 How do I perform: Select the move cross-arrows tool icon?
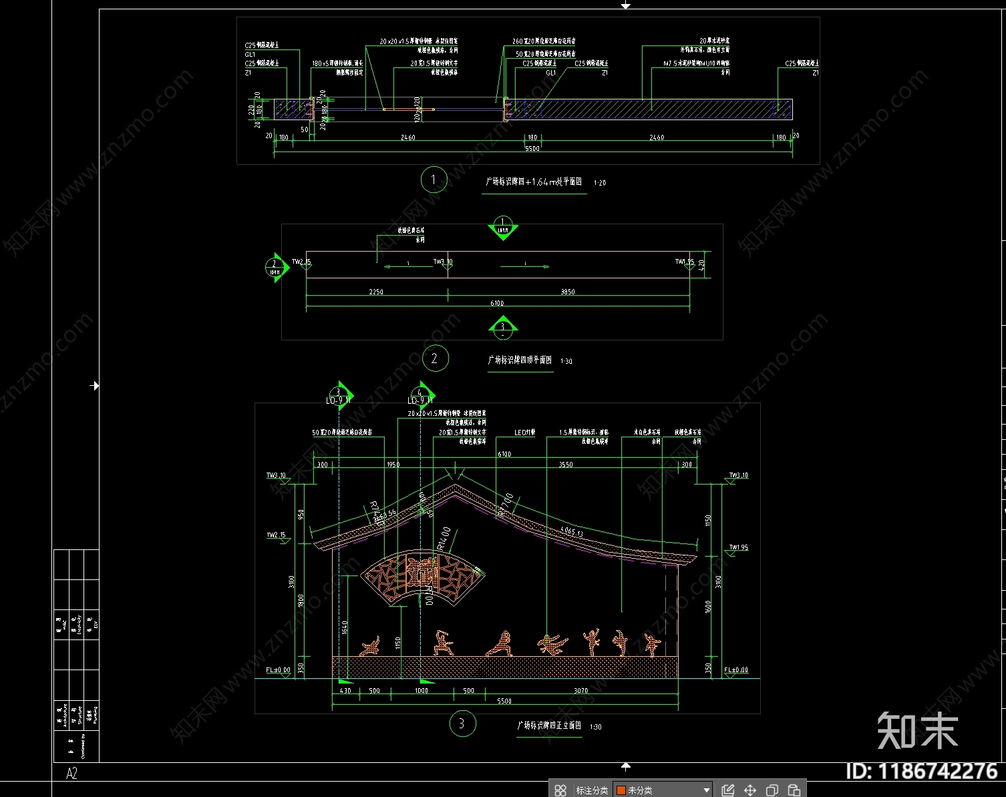(750, 790)
